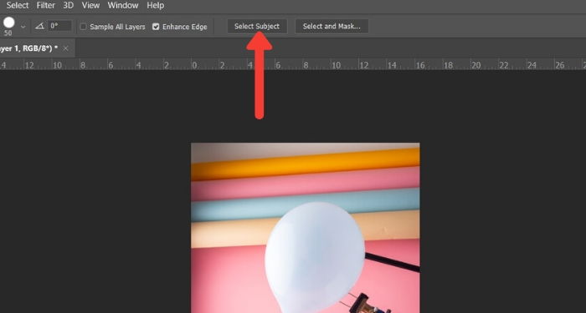Click the zero mark on horizontal ruler

tap(194, 65)
